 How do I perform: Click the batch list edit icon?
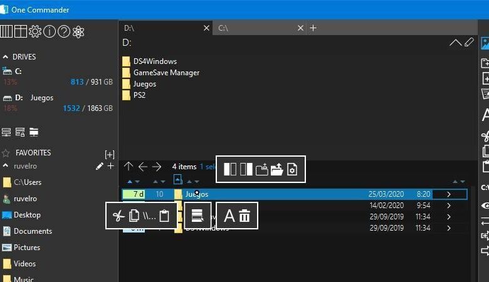pyautogui.click(x=197, y=216)
